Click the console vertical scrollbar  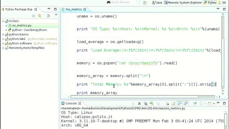226,120
